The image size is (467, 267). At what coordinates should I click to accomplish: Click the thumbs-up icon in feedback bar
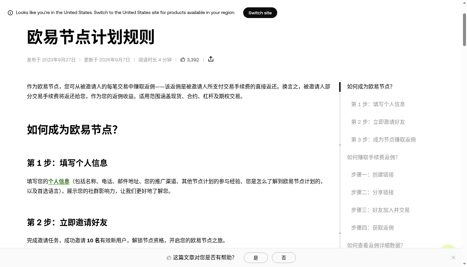point(169,258)
